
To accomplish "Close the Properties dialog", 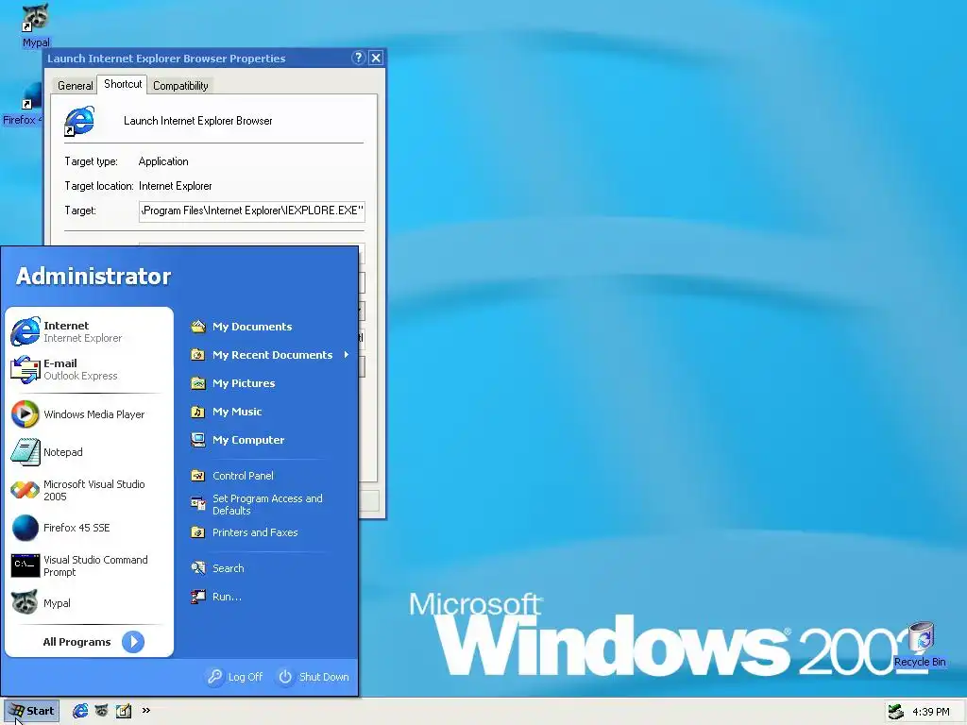I will (x=376, y=58).
